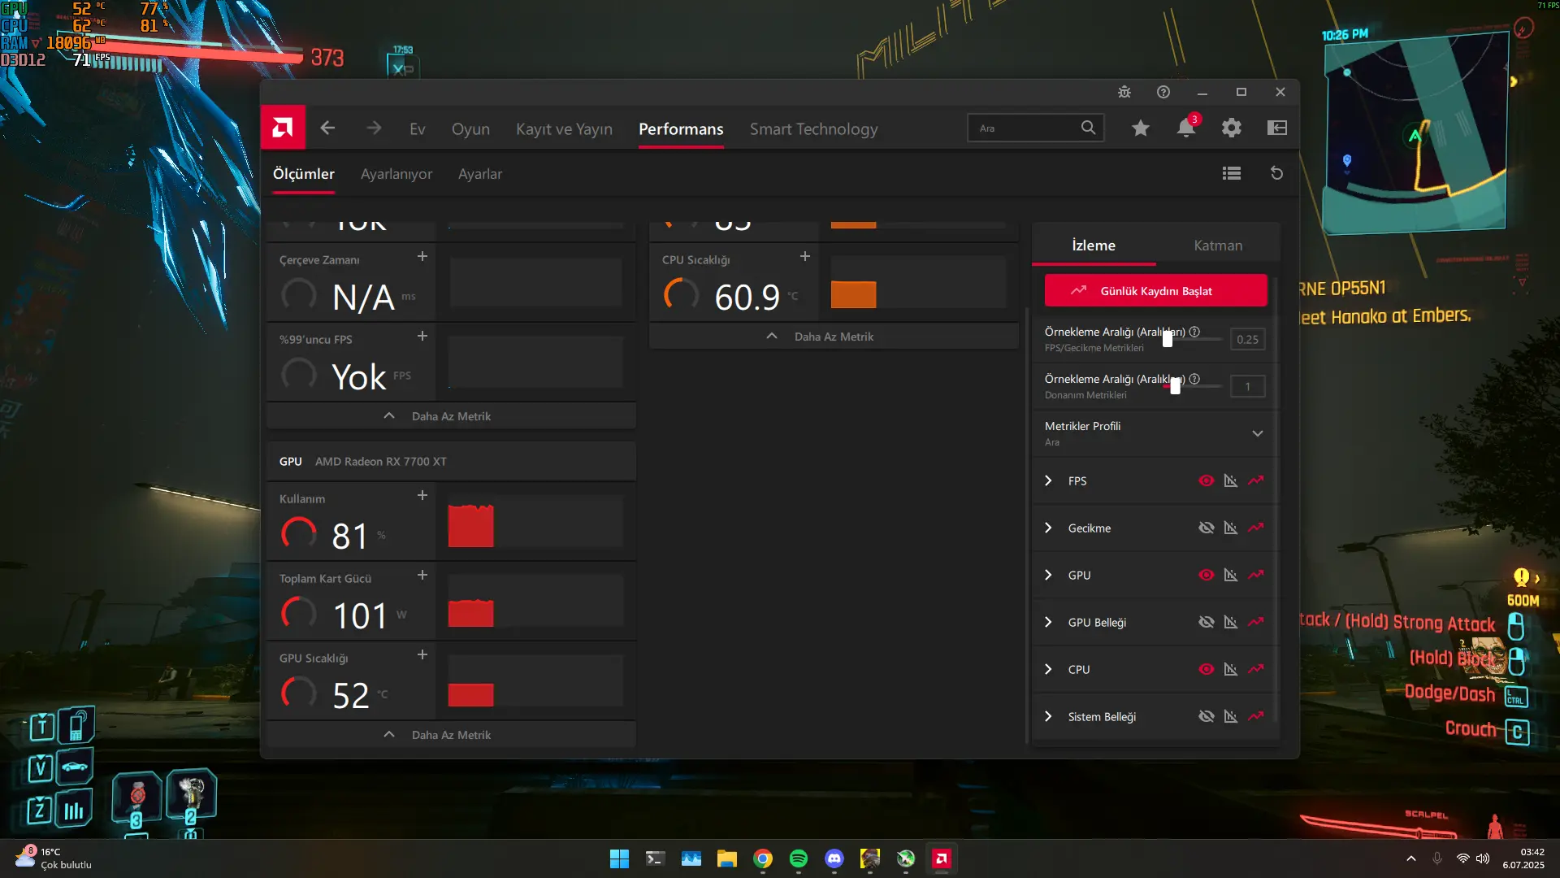This screenshot has width=1560, height=878.
Task: Add the %99'uncu FPS metric with its plus
Action: click(x=422, y=337)
